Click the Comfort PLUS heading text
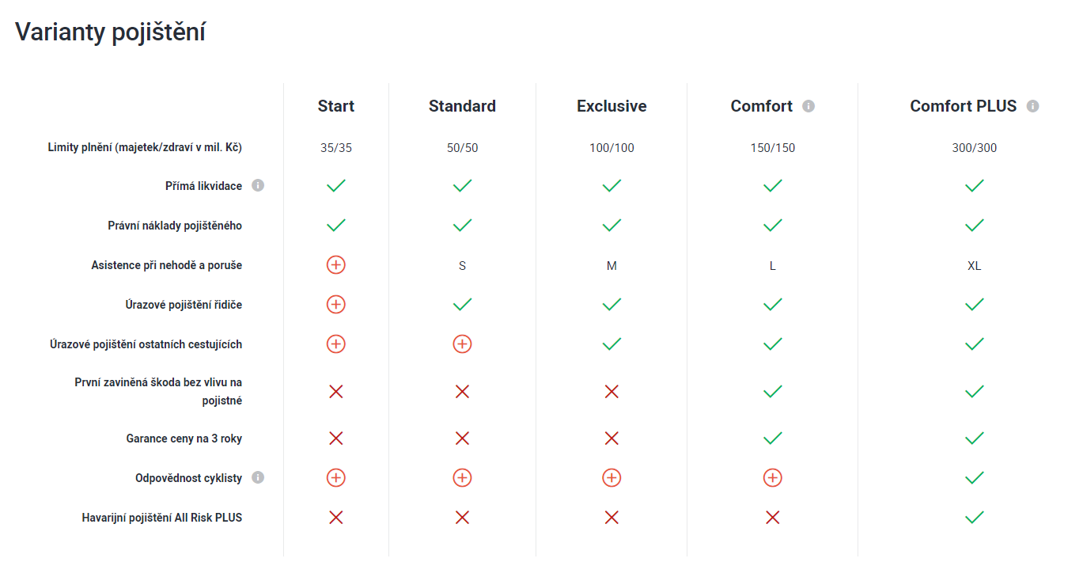The image size is (1083, 562). [964, 106]
